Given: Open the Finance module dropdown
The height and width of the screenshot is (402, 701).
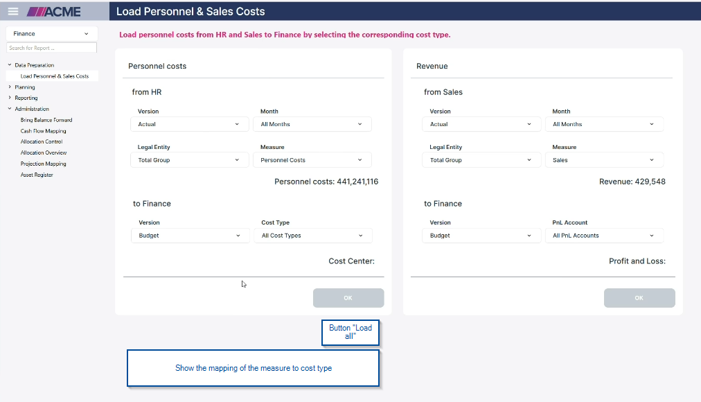Looking at the screenshot, I should (x=51, y=33).
